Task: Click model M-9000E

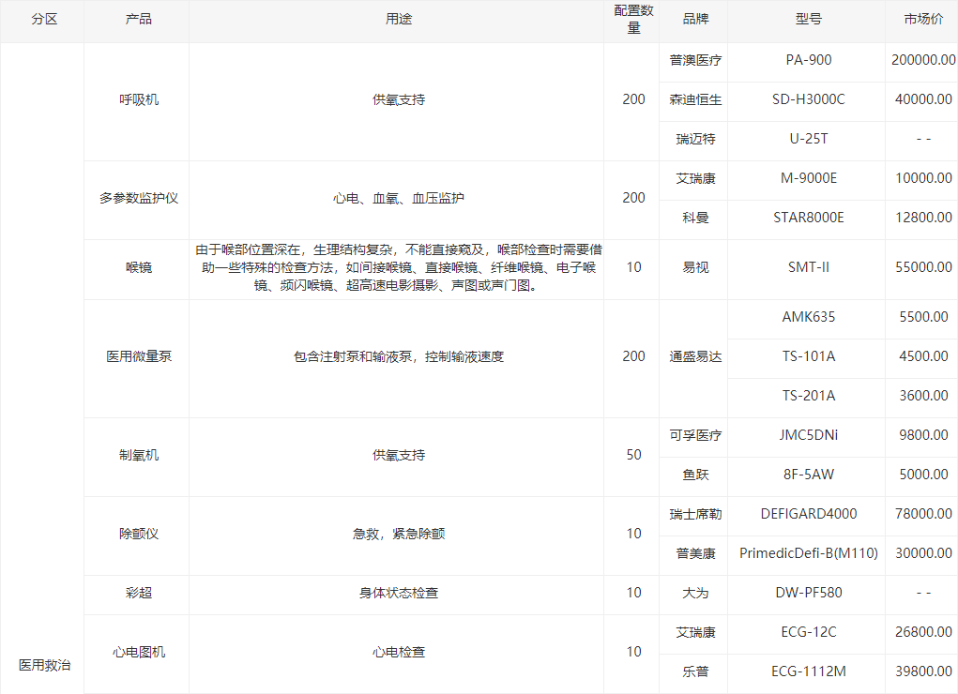Action: pyautogui.click(x=808, y=178)
